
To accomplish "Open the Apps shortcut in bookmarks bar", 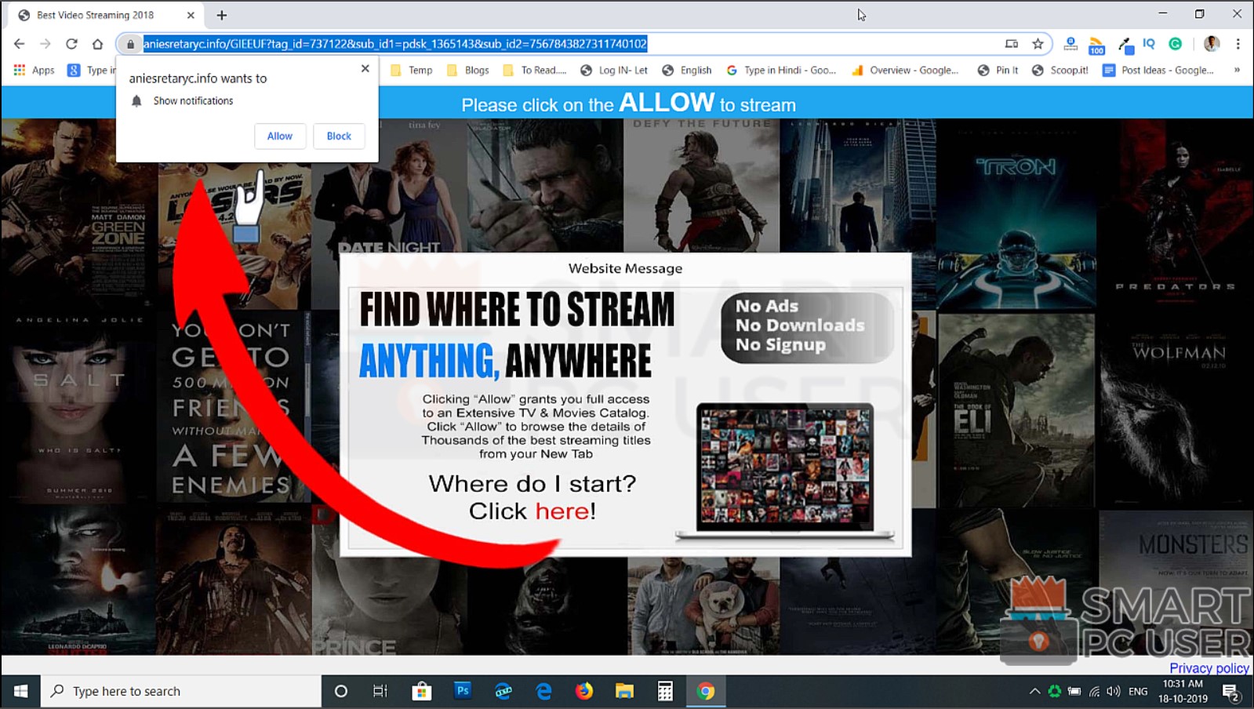I will pyautogui.click(x=35, y=70).
